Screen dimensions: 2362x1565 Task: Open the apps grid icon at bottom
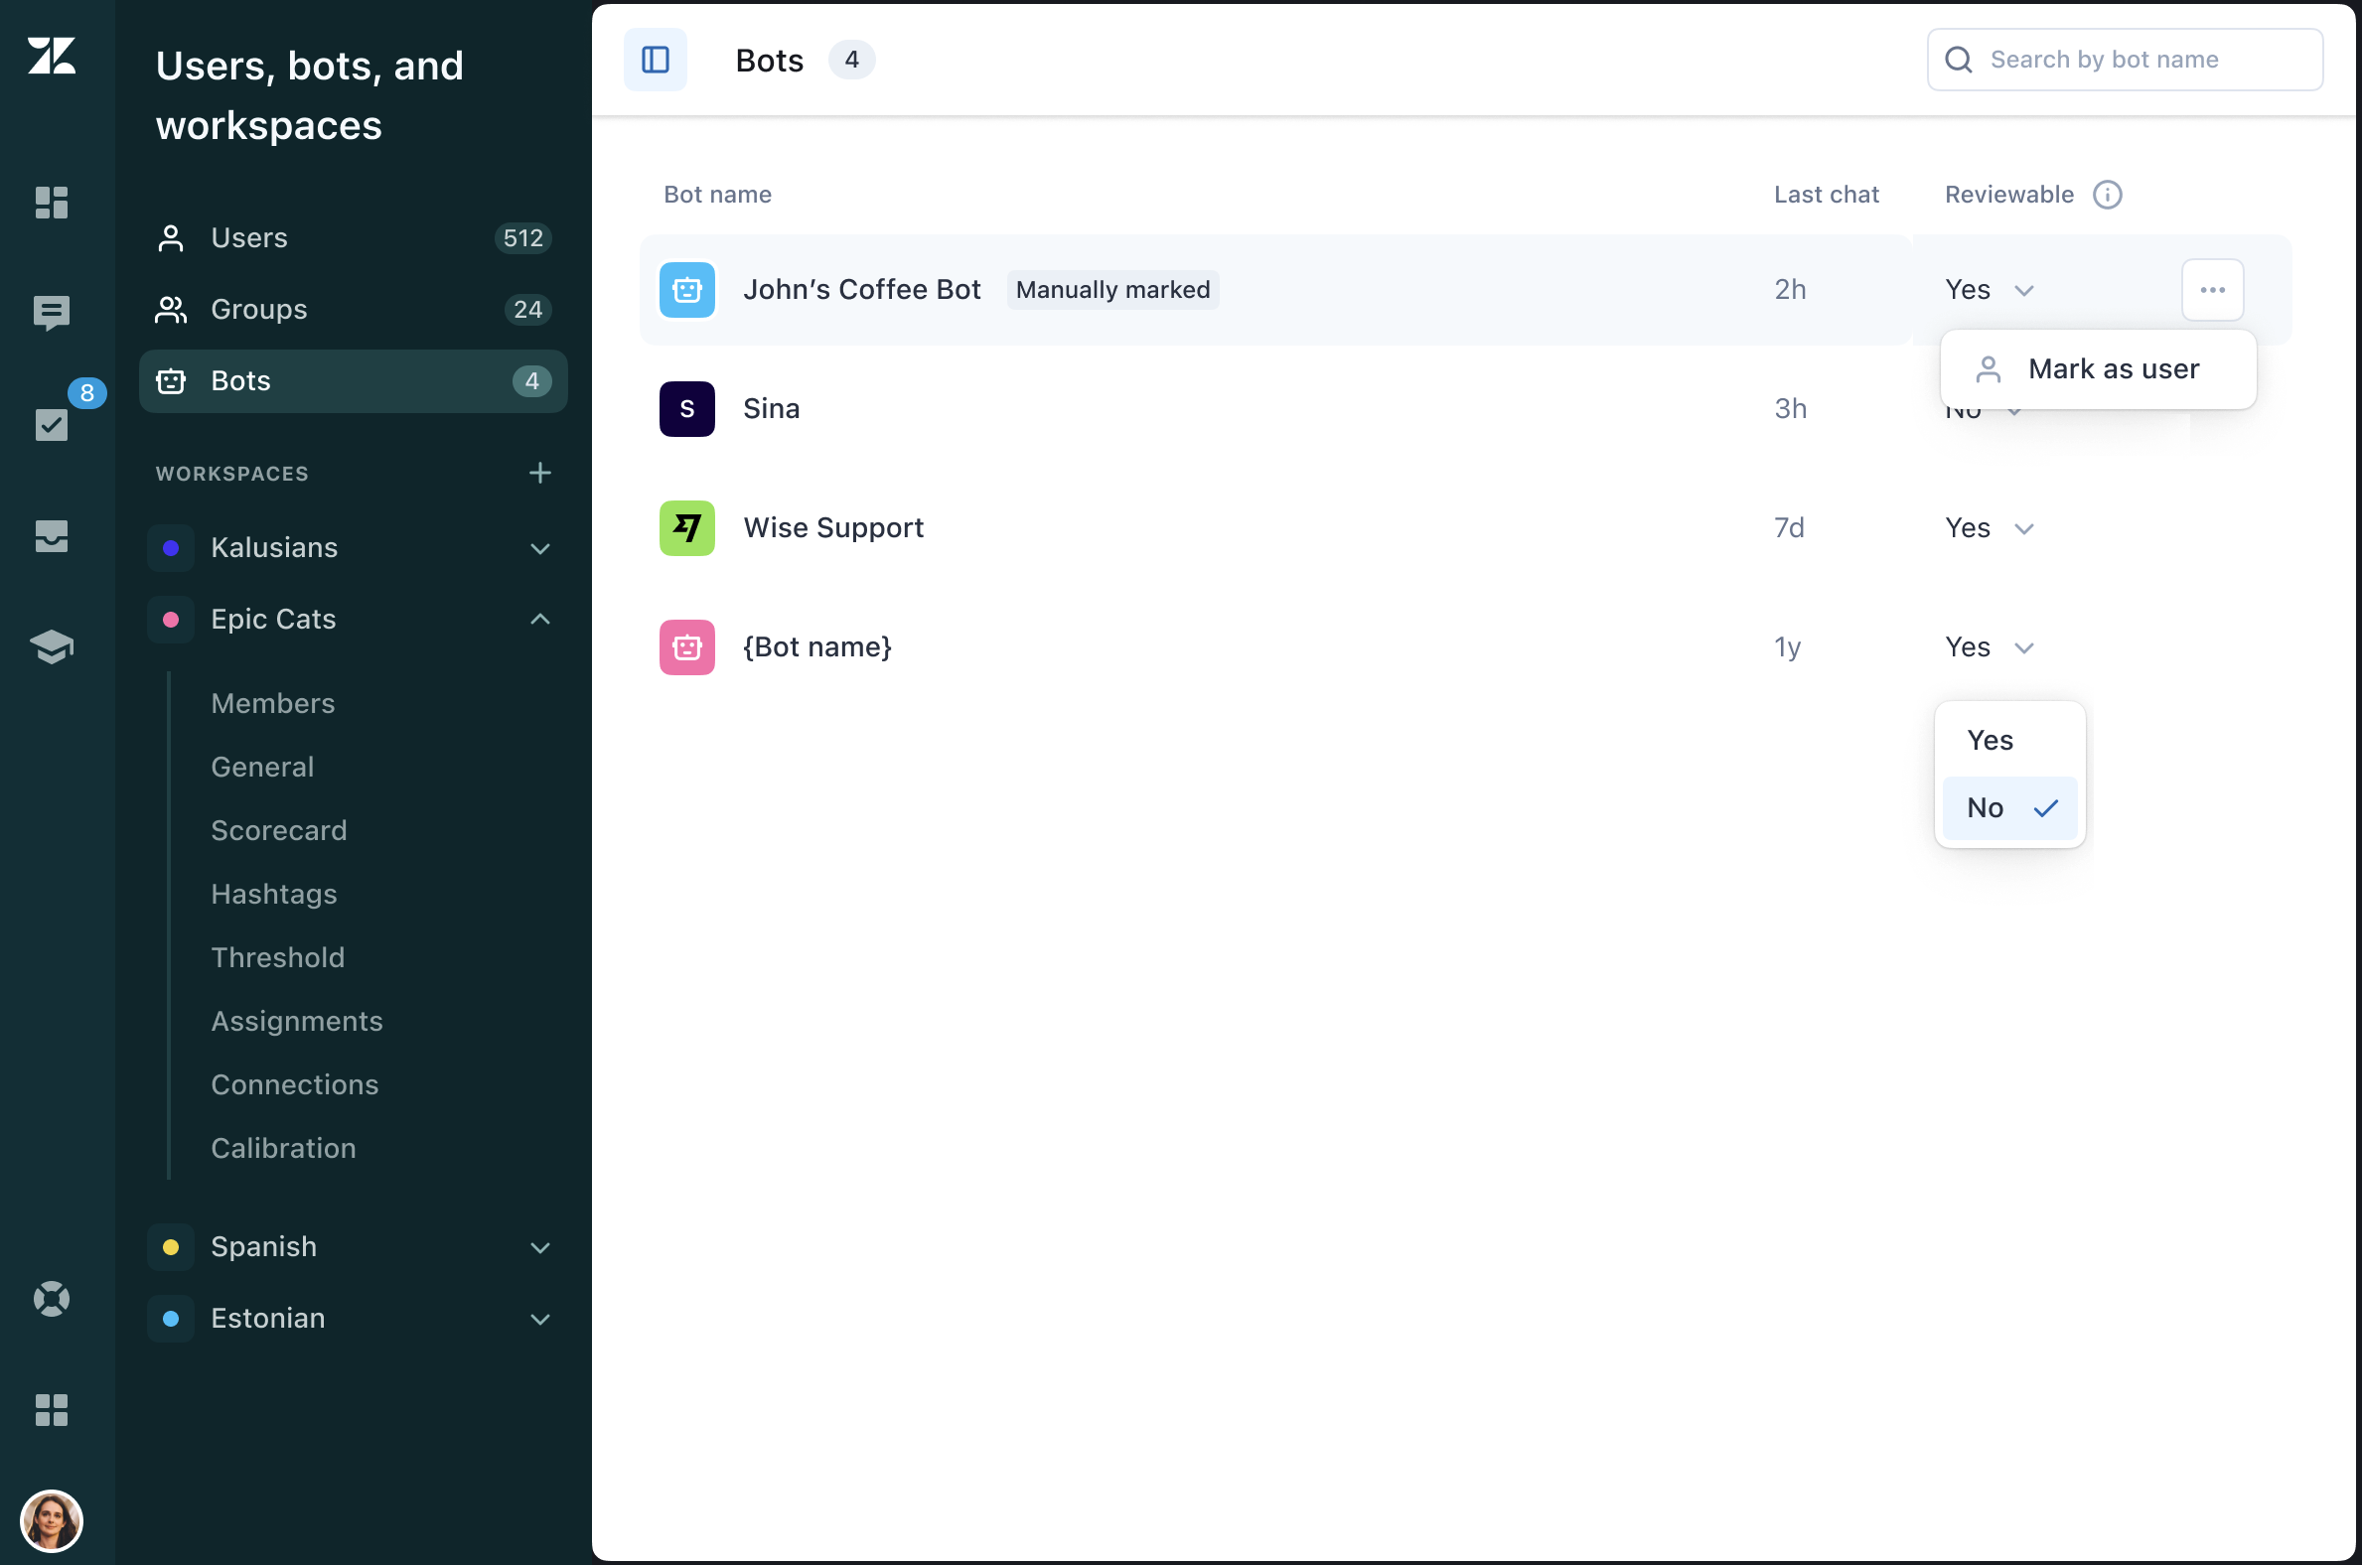tap(51, 1409)
